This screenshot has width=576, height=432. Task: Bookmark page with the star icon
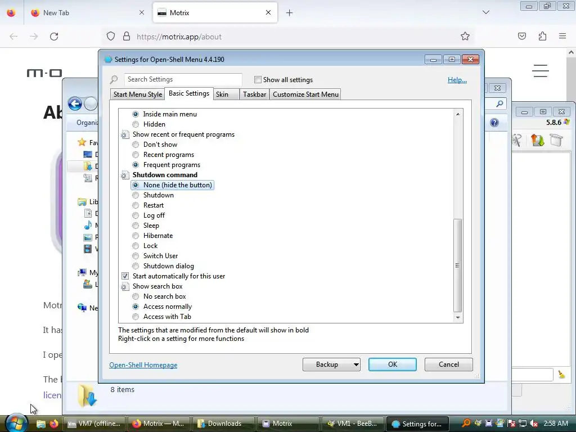click(x=465, y=37)
